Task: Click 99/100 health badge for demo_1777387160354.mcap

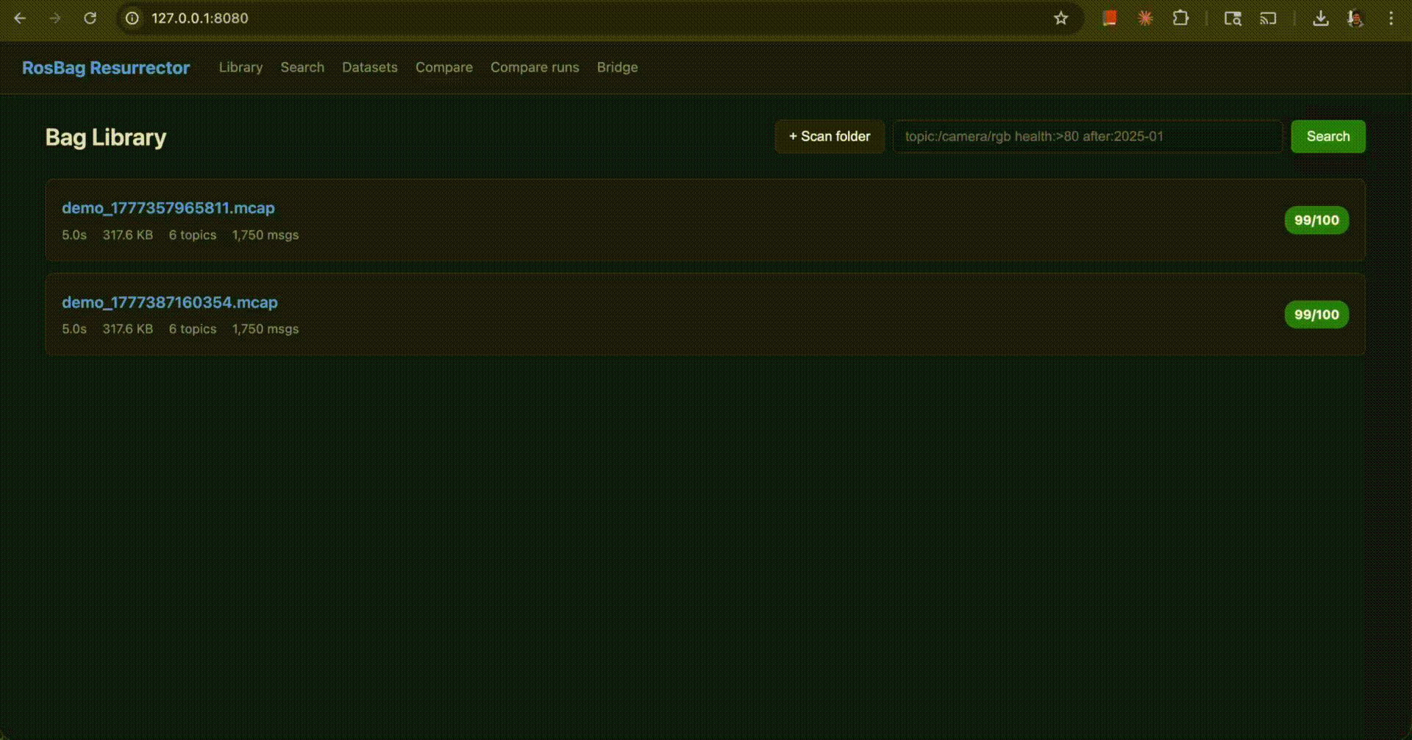Action: pos(1316,314)
